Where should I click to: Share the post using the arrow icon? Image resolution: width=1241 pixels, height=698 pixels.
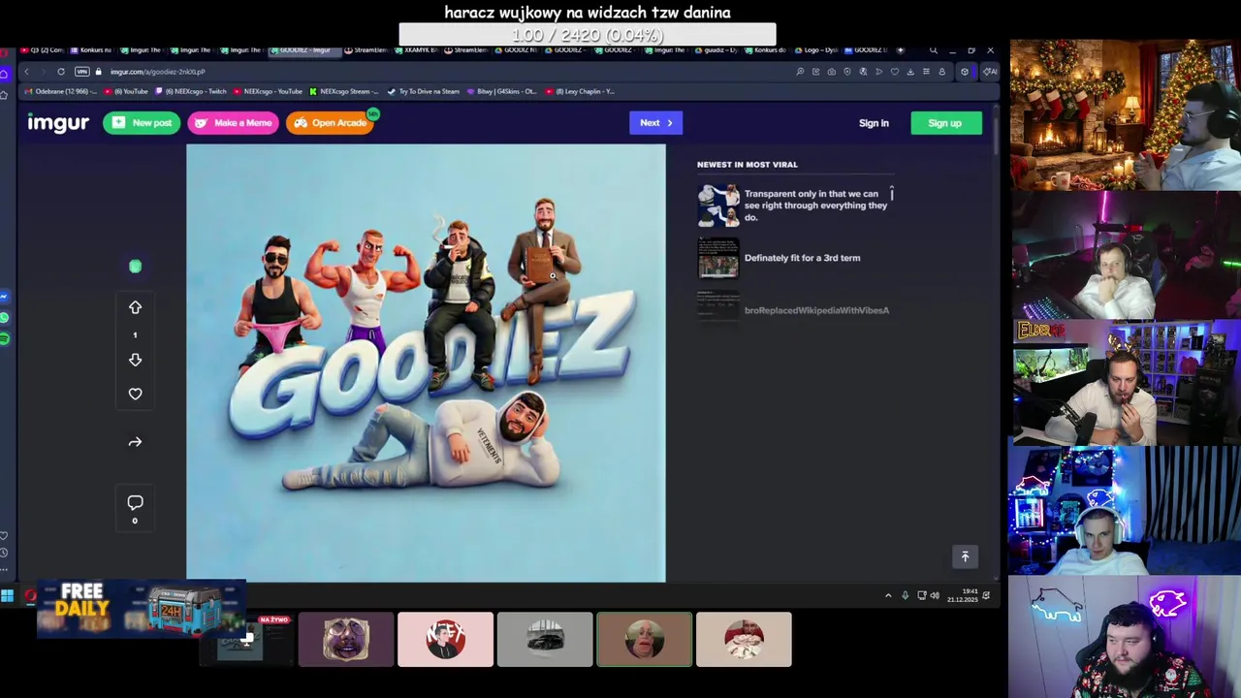(135, 442)
